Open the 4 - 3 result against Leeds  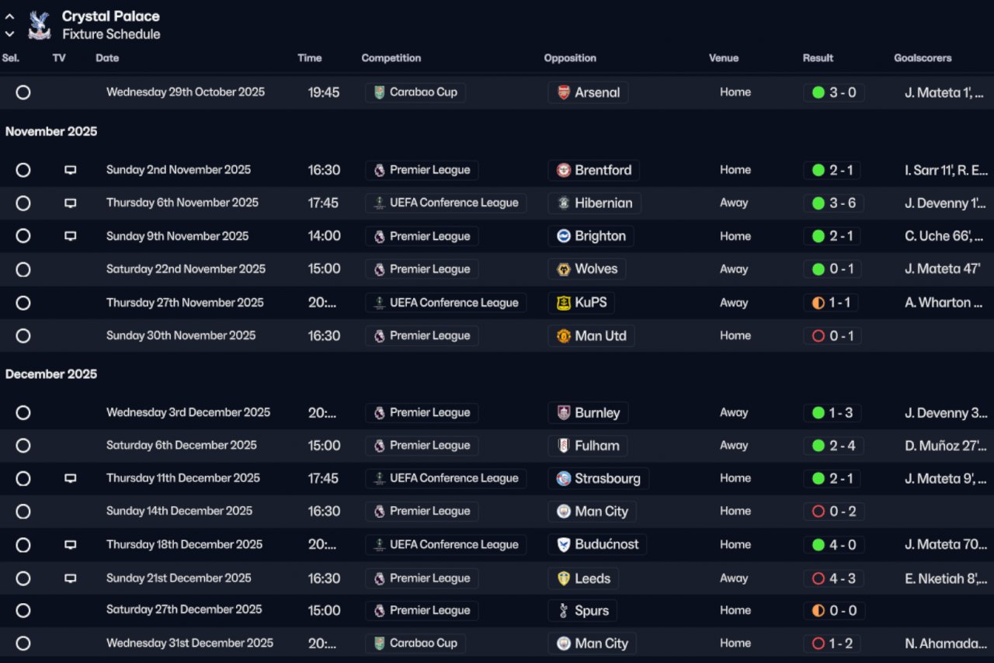click(x=834, y=578)
